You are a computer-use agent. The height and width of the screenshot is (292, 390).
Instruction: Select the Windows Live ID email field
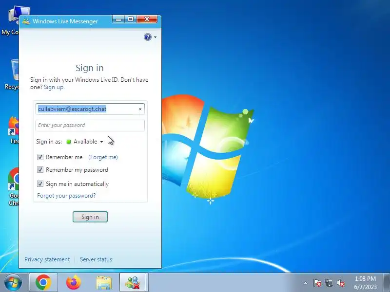90,109
